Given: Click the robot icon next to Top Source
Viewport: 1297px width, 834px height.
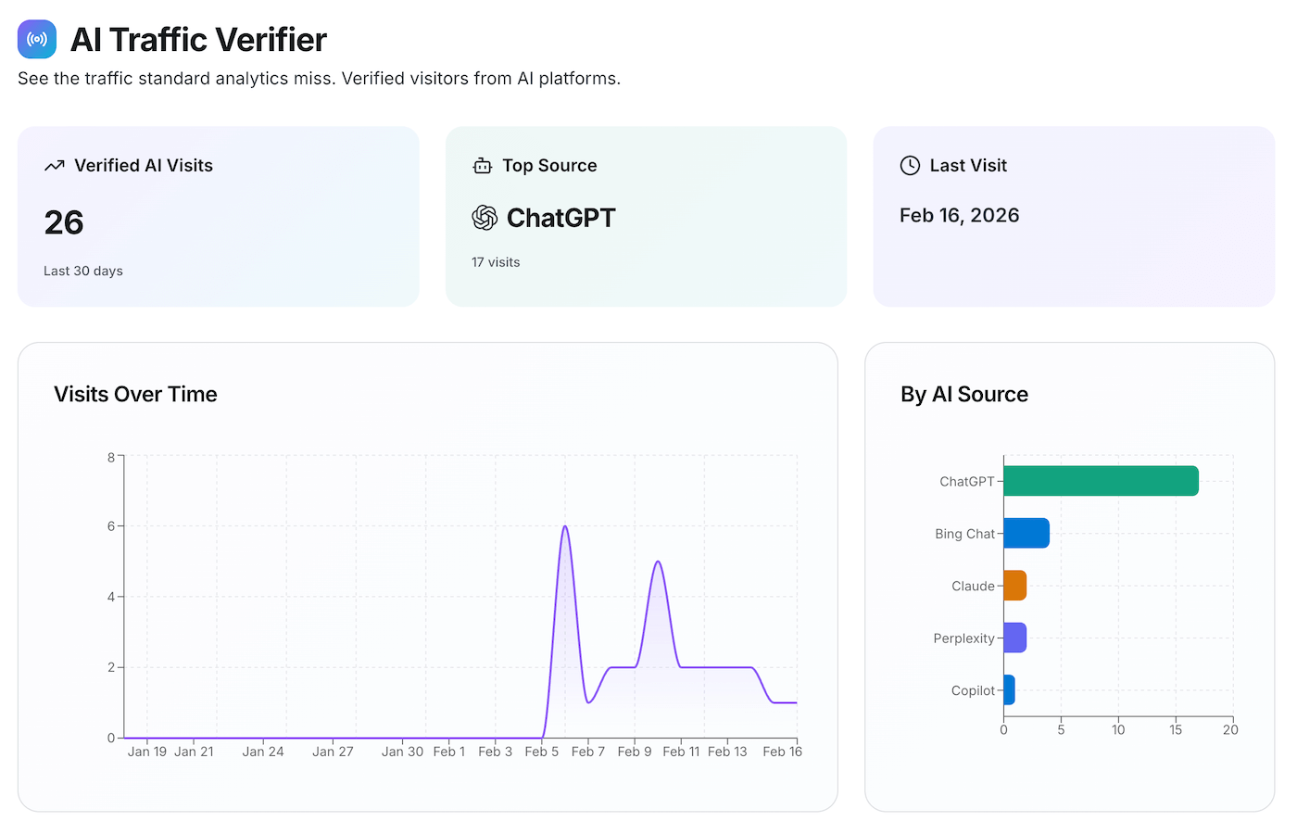Looking at the screenshot, I should pyautogui.click(x=482, y=165).
